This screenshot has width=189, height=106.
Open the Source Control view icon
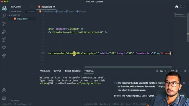4,24
